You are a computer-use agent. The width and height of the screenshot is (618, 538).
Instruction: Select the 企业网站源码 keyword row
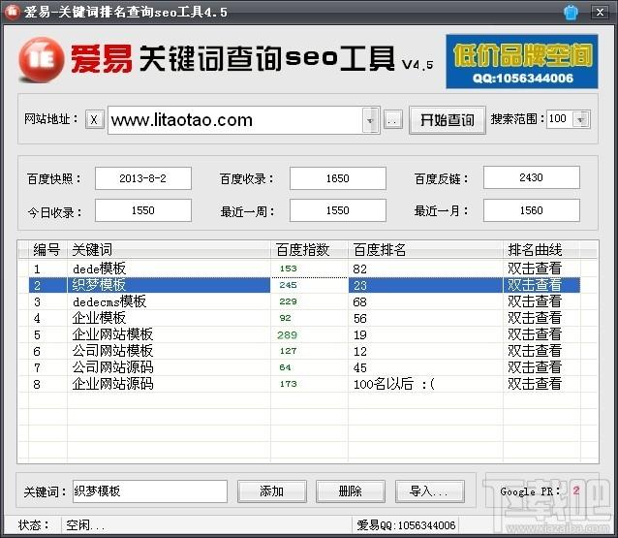(304, 384)
